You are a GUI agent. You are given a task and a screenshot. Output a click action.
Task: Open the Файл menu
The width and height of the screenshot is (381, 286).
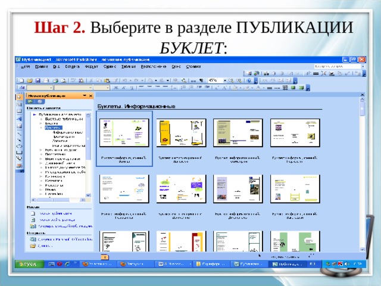click(x=25, y=67)
